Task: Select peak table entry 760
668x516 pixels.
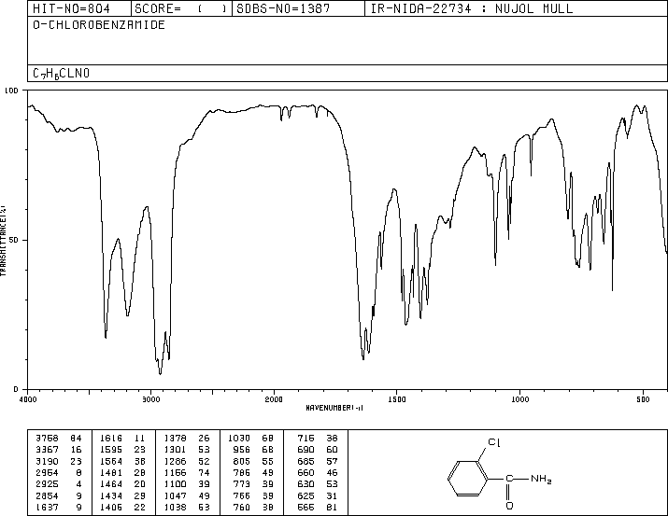Action: 253,507
